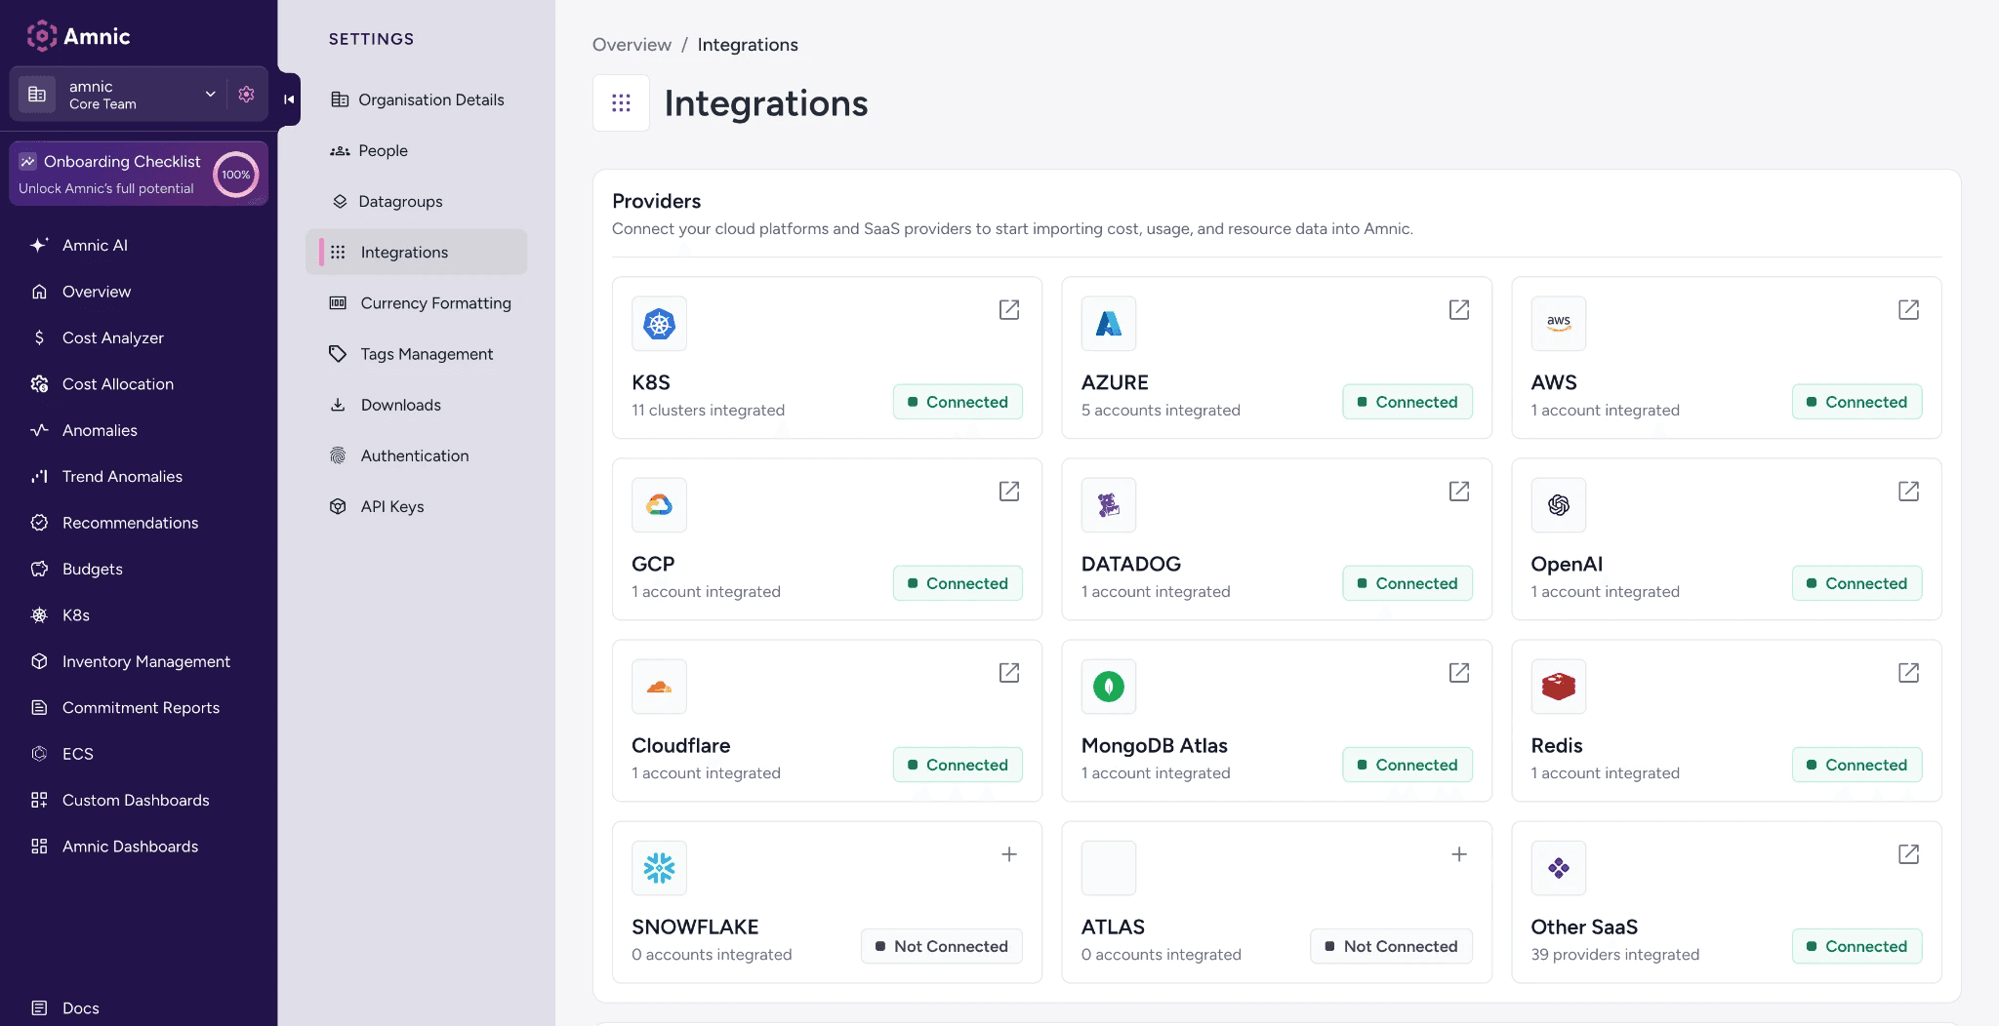The image size is (1999, 1026).
Task: Click Connected status on K8S card
Action: click(x=958, y=402)
